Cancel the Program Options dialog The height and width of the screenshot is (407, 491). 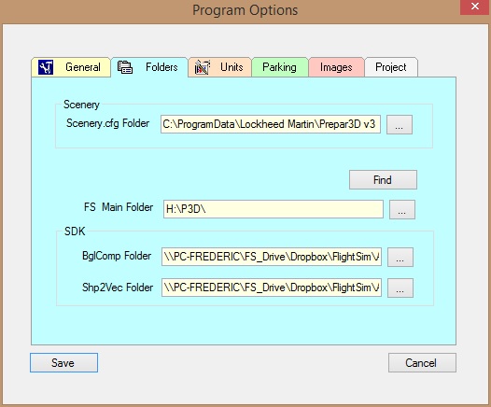422,363
